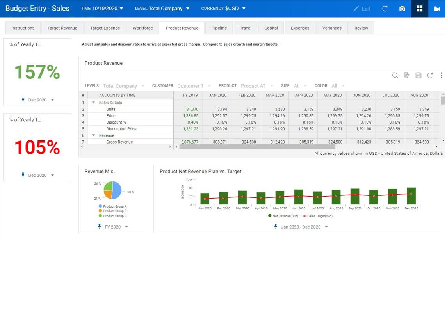
Task: Toggle Sales Target(Bud) series in chart legend
Action: coord(318,216)
